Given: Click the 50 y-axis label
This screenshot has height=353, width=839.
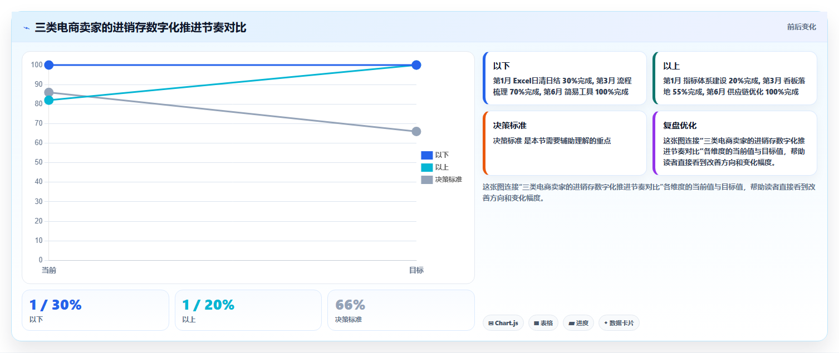Looking at the screenshot, I should (38, 162).
